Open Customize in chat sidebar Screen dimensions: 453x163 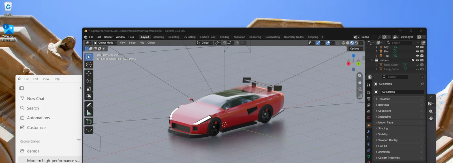tap(36, 128)
